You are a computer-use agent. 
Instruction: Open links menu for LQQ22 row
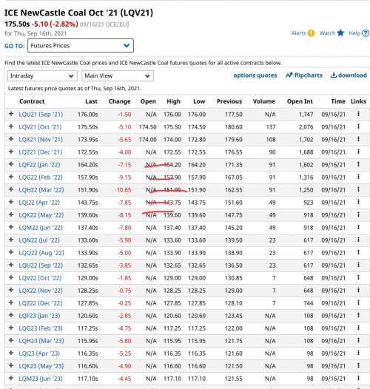click(358, 252)
